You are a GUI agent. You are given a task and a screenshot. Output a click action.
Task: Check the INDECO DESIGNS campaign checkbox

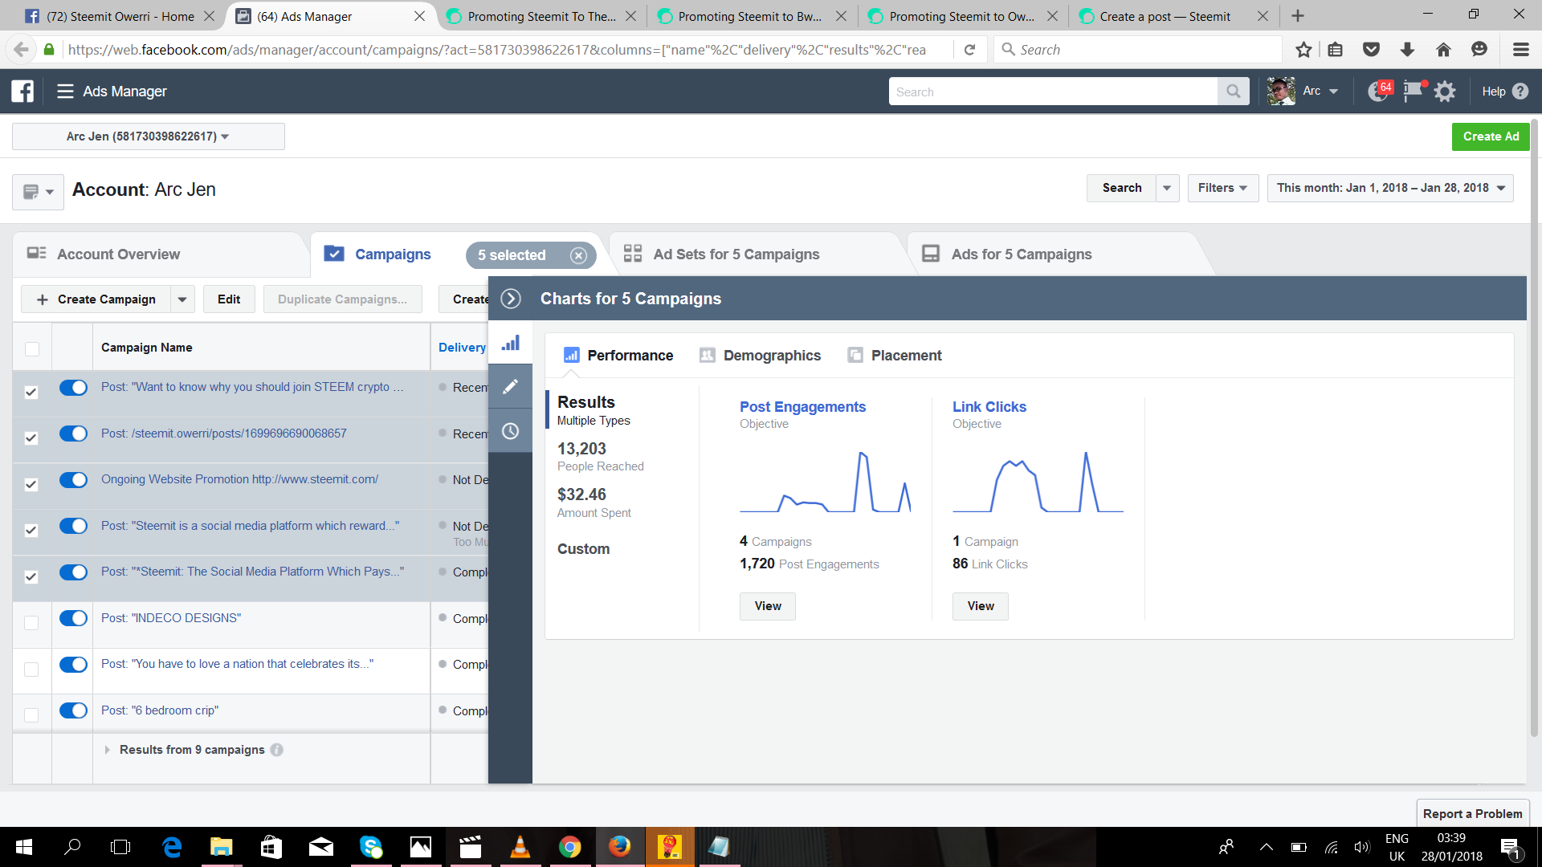[x=31, y=623]
